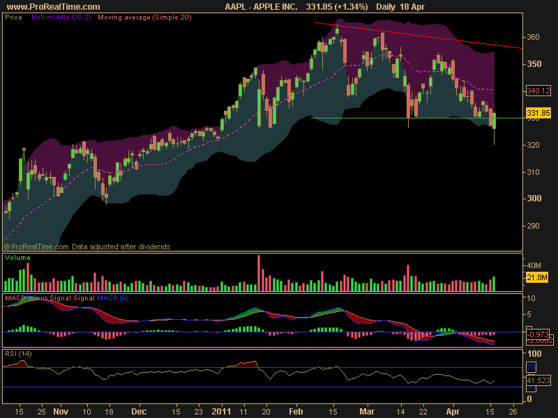Screen dimensions: 558x418
Task: Click the Data adjusted after dividends note
Action: click(121, 247)
